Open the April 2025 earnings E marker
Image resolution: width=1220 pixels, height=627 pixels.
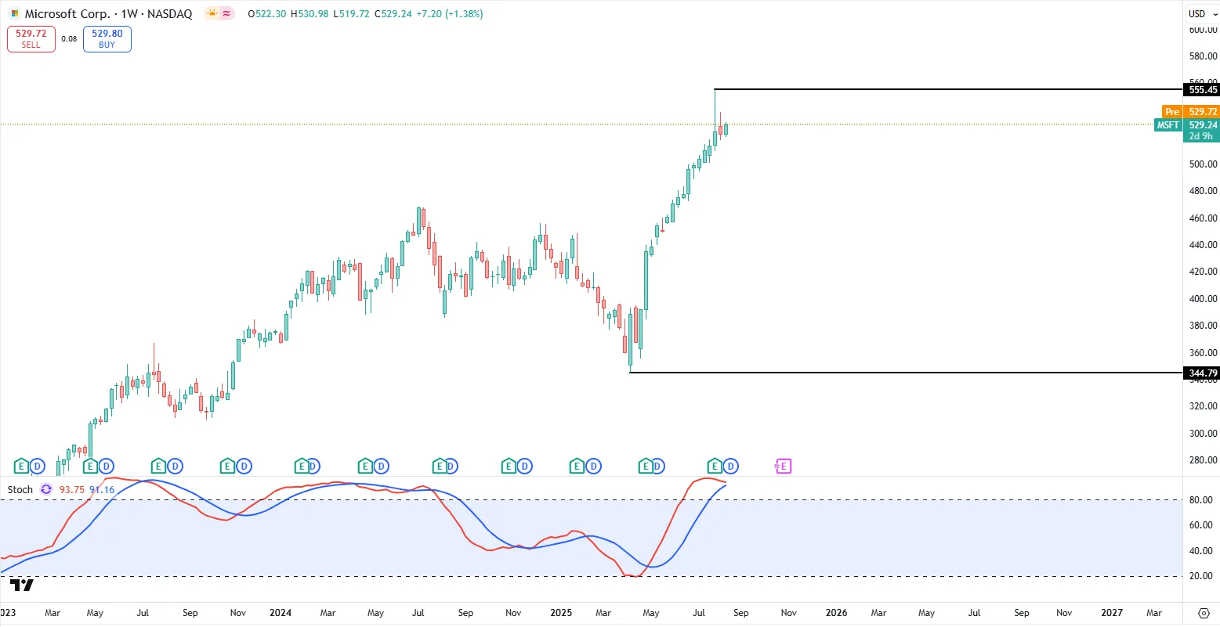(646, 467)
